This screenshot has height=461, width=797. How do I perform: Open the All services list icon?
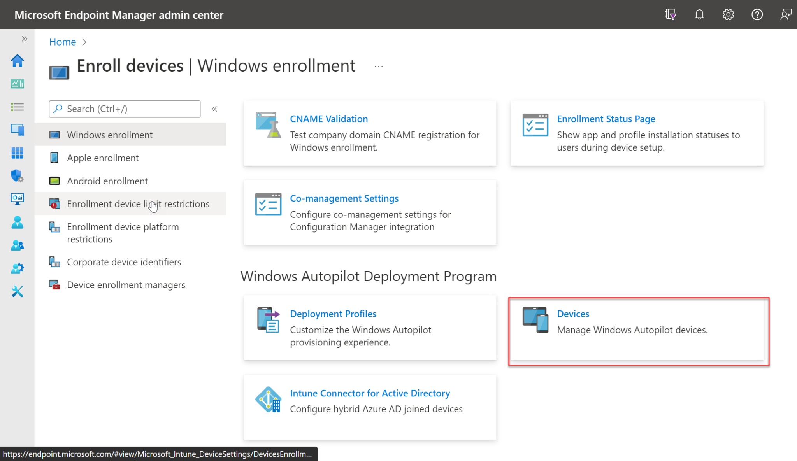point(17,107)
